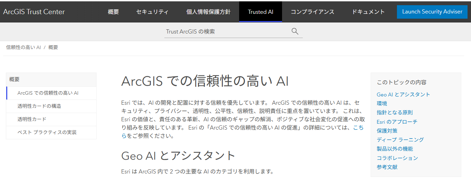
Task: Select the Trusted AI navigation tab
Action: pos(261,12)
